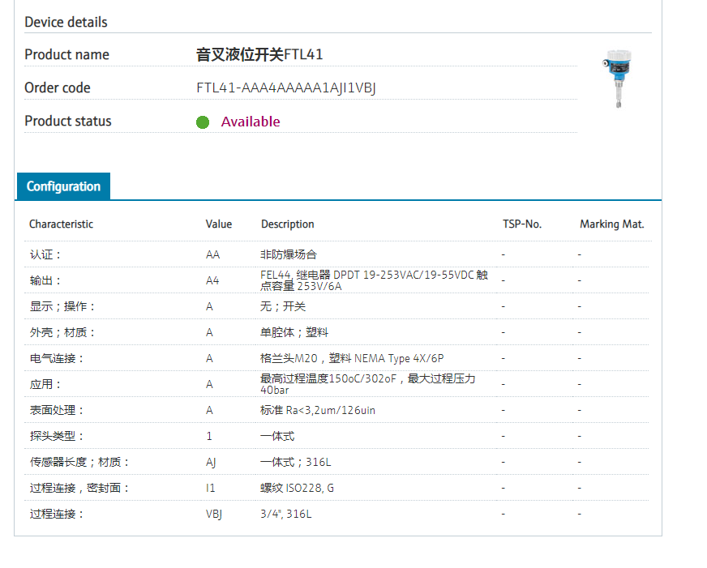
Task: Click the TSP-No. column header
Action: [521, 224]
